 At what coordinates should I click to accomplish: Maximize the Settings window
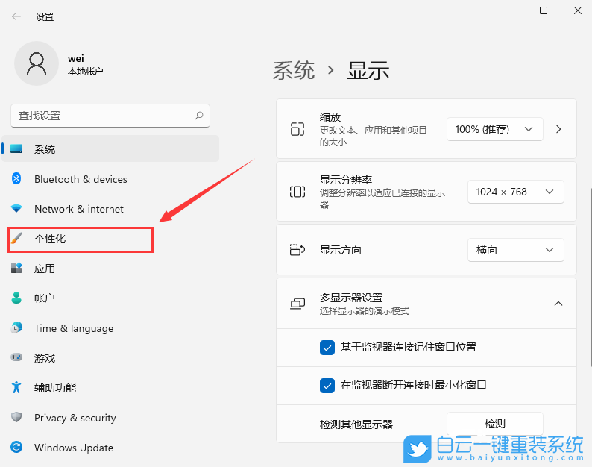544,10
